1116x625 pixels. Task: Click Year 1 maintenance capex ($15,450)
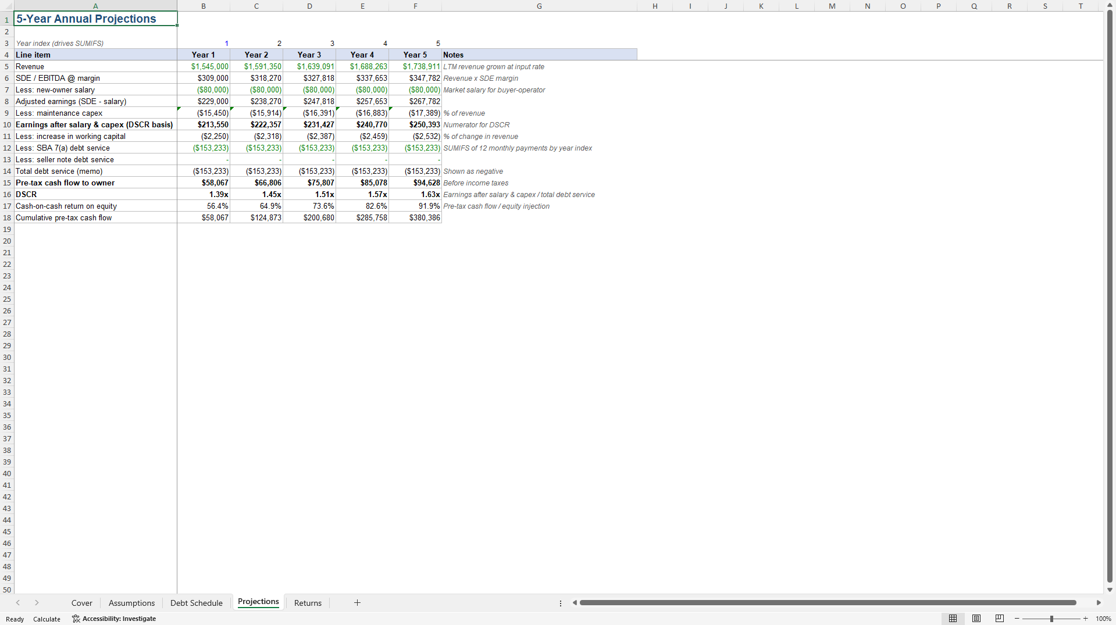click(x=204, y=113)
